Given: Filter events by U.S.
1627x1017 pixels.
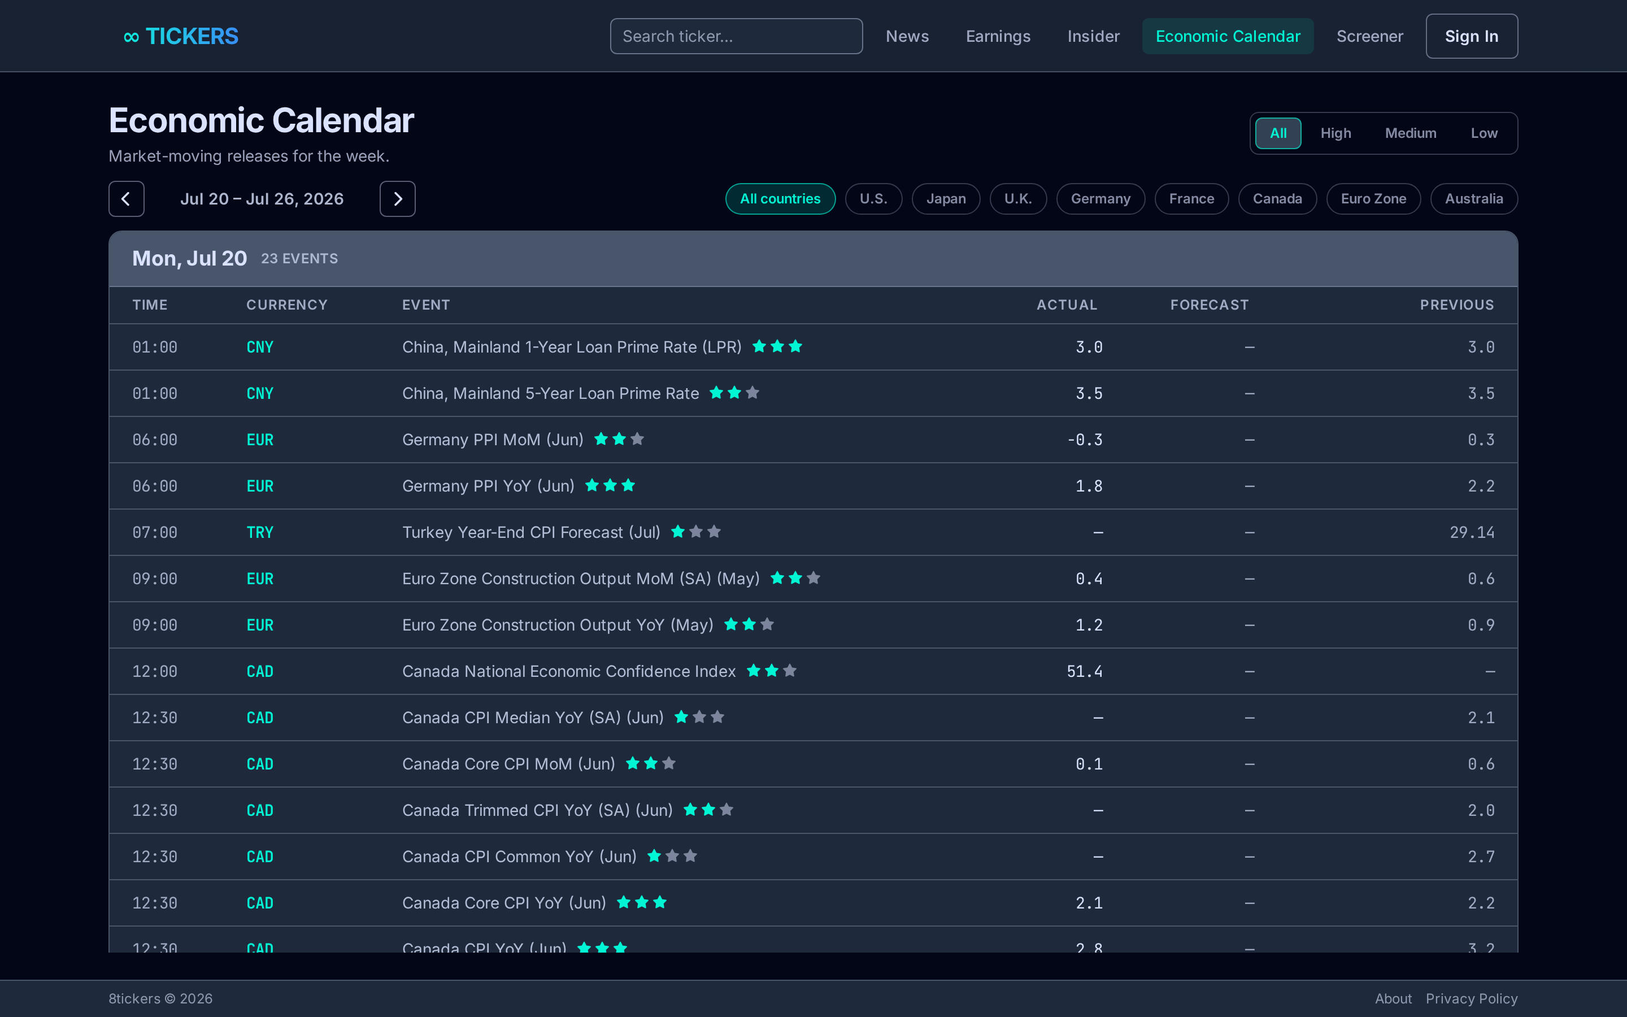Looking at the screenshot, I should [x=873, y=199].
